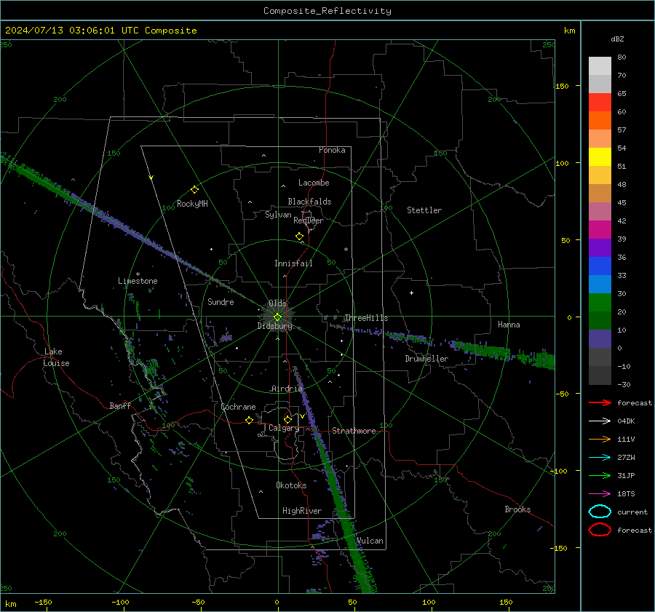Click the Lake Louise label

57,357
